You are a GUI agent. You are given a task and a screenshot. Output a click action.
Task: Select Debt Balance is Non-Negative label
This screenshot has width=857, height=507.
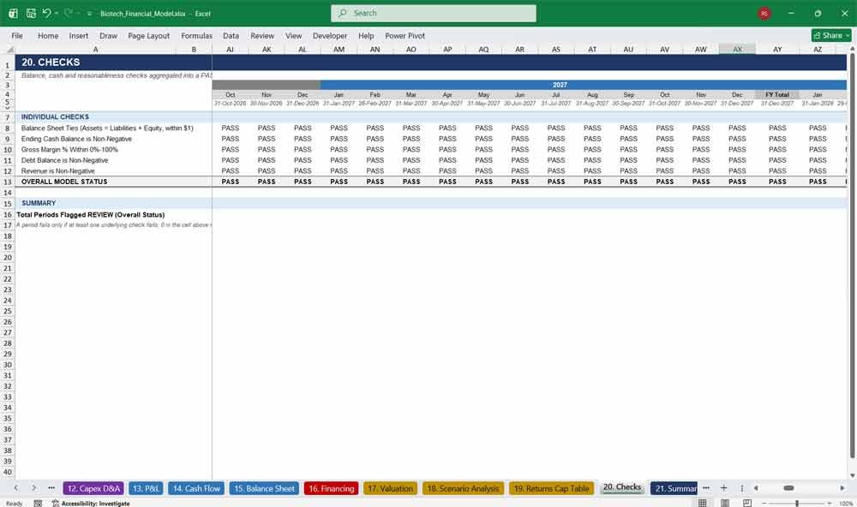coord(64,160)
